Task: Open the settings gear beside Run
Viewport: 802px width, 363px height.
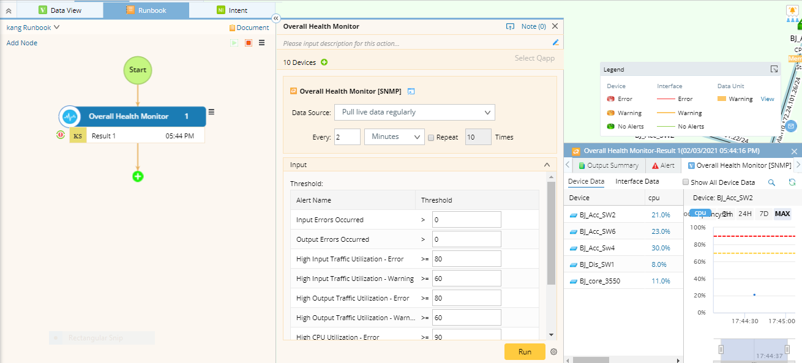Action: pyautogui.click(x=553, y=352)
